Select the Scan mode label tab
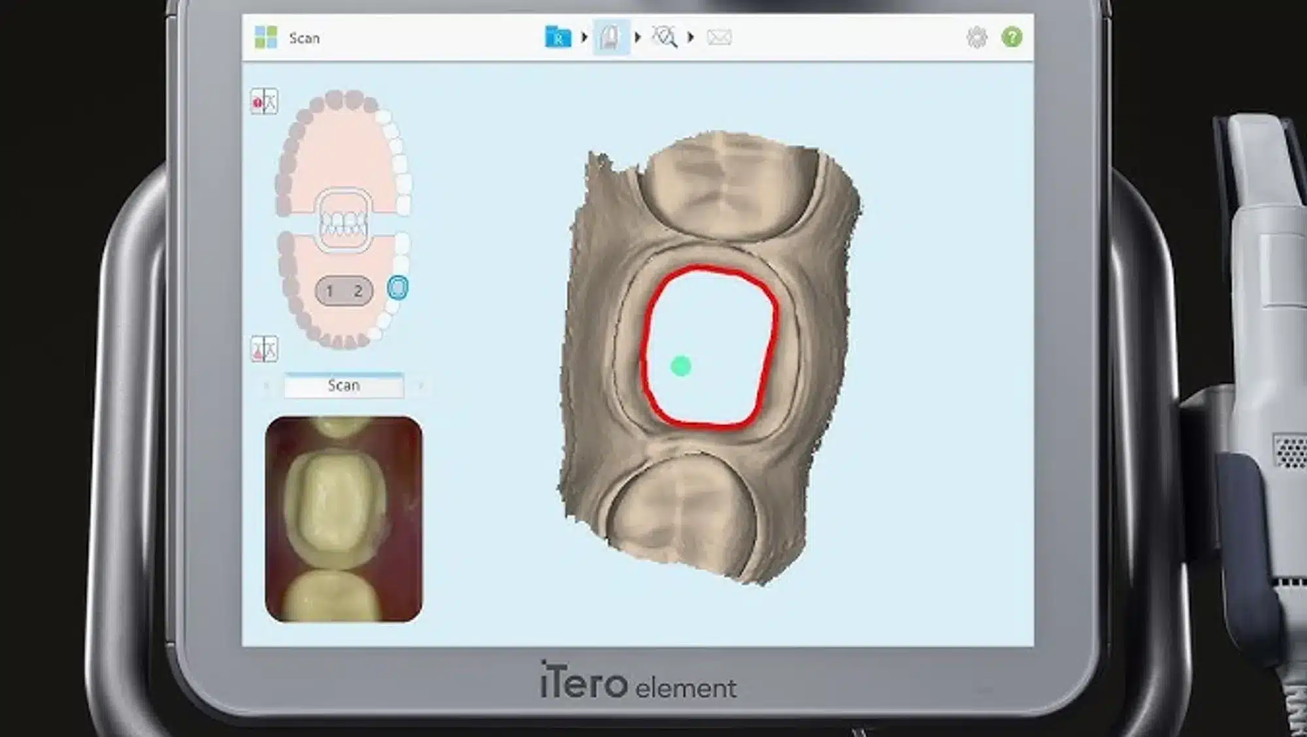This screenshot has height=737, width=1307. click(344, 386)
